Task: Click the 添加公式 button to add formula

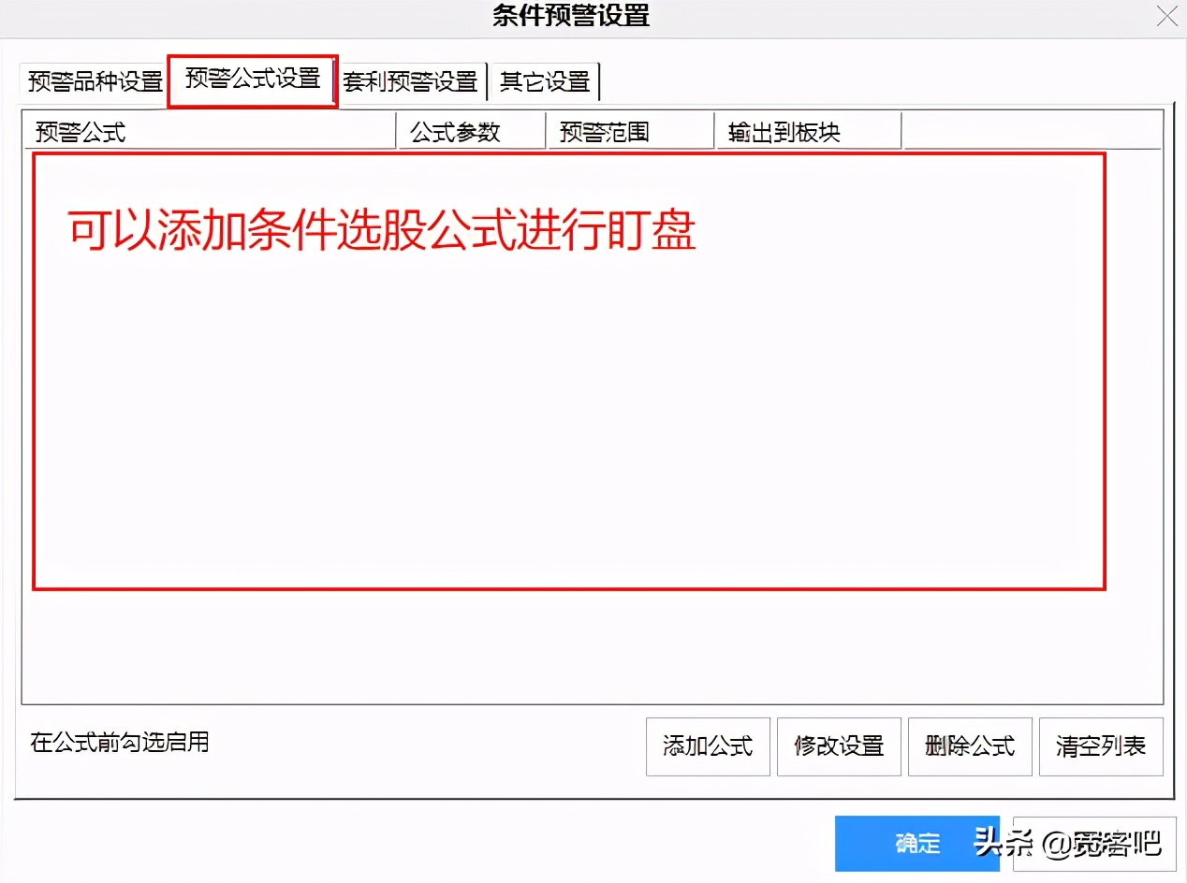Action: pos(708,746)
